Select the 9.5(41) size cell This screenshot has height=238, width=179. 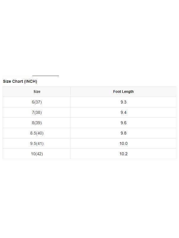point(37,143)
